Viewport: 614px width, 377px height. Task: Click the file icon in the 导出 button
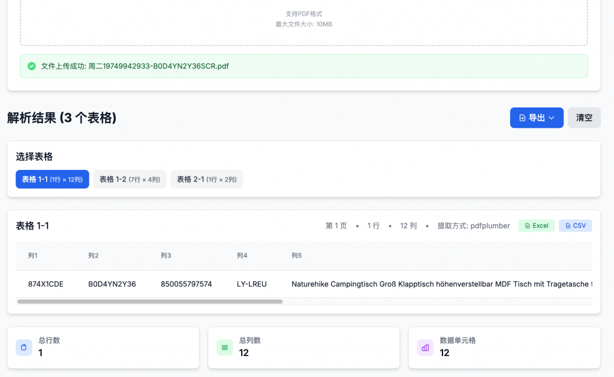pos(522,118)
